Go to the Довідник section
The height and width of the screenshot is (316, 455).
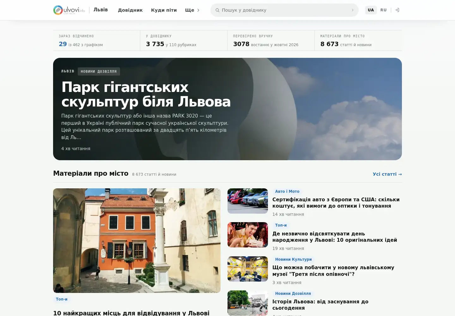(130, 10)
